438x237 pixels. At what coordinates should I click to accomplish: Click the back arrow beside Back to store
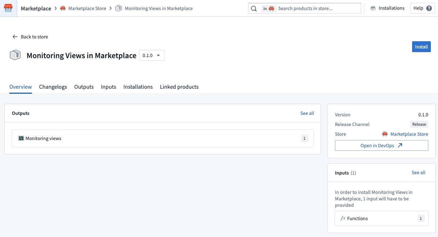pos(15,37)
